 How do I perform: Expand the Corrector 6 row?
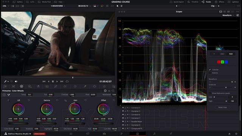point(130,114)
